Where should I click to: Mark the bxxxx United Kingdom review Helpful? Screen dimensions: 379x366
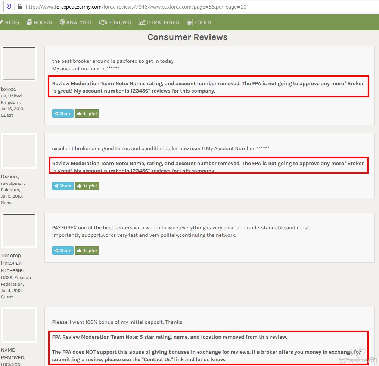87,114
